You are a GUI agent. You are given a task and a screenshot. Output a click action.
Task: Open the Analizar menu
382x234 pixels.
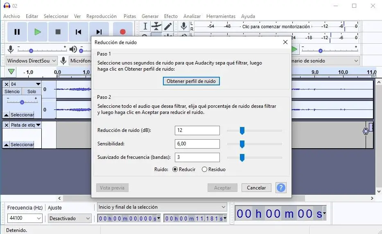click(192, 16)
